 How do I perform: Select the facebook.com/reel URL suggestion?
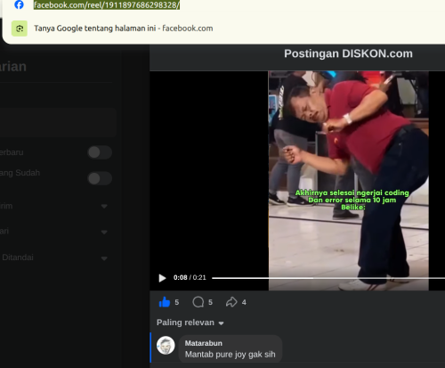(x=107, y=5)
